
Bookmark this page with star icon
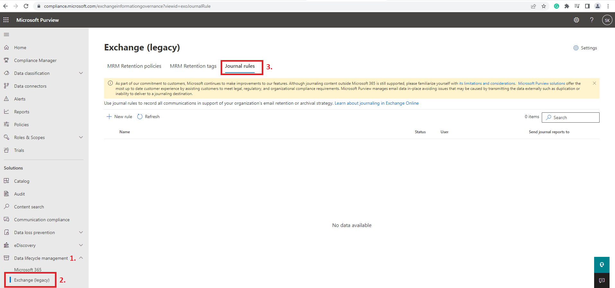544,6
